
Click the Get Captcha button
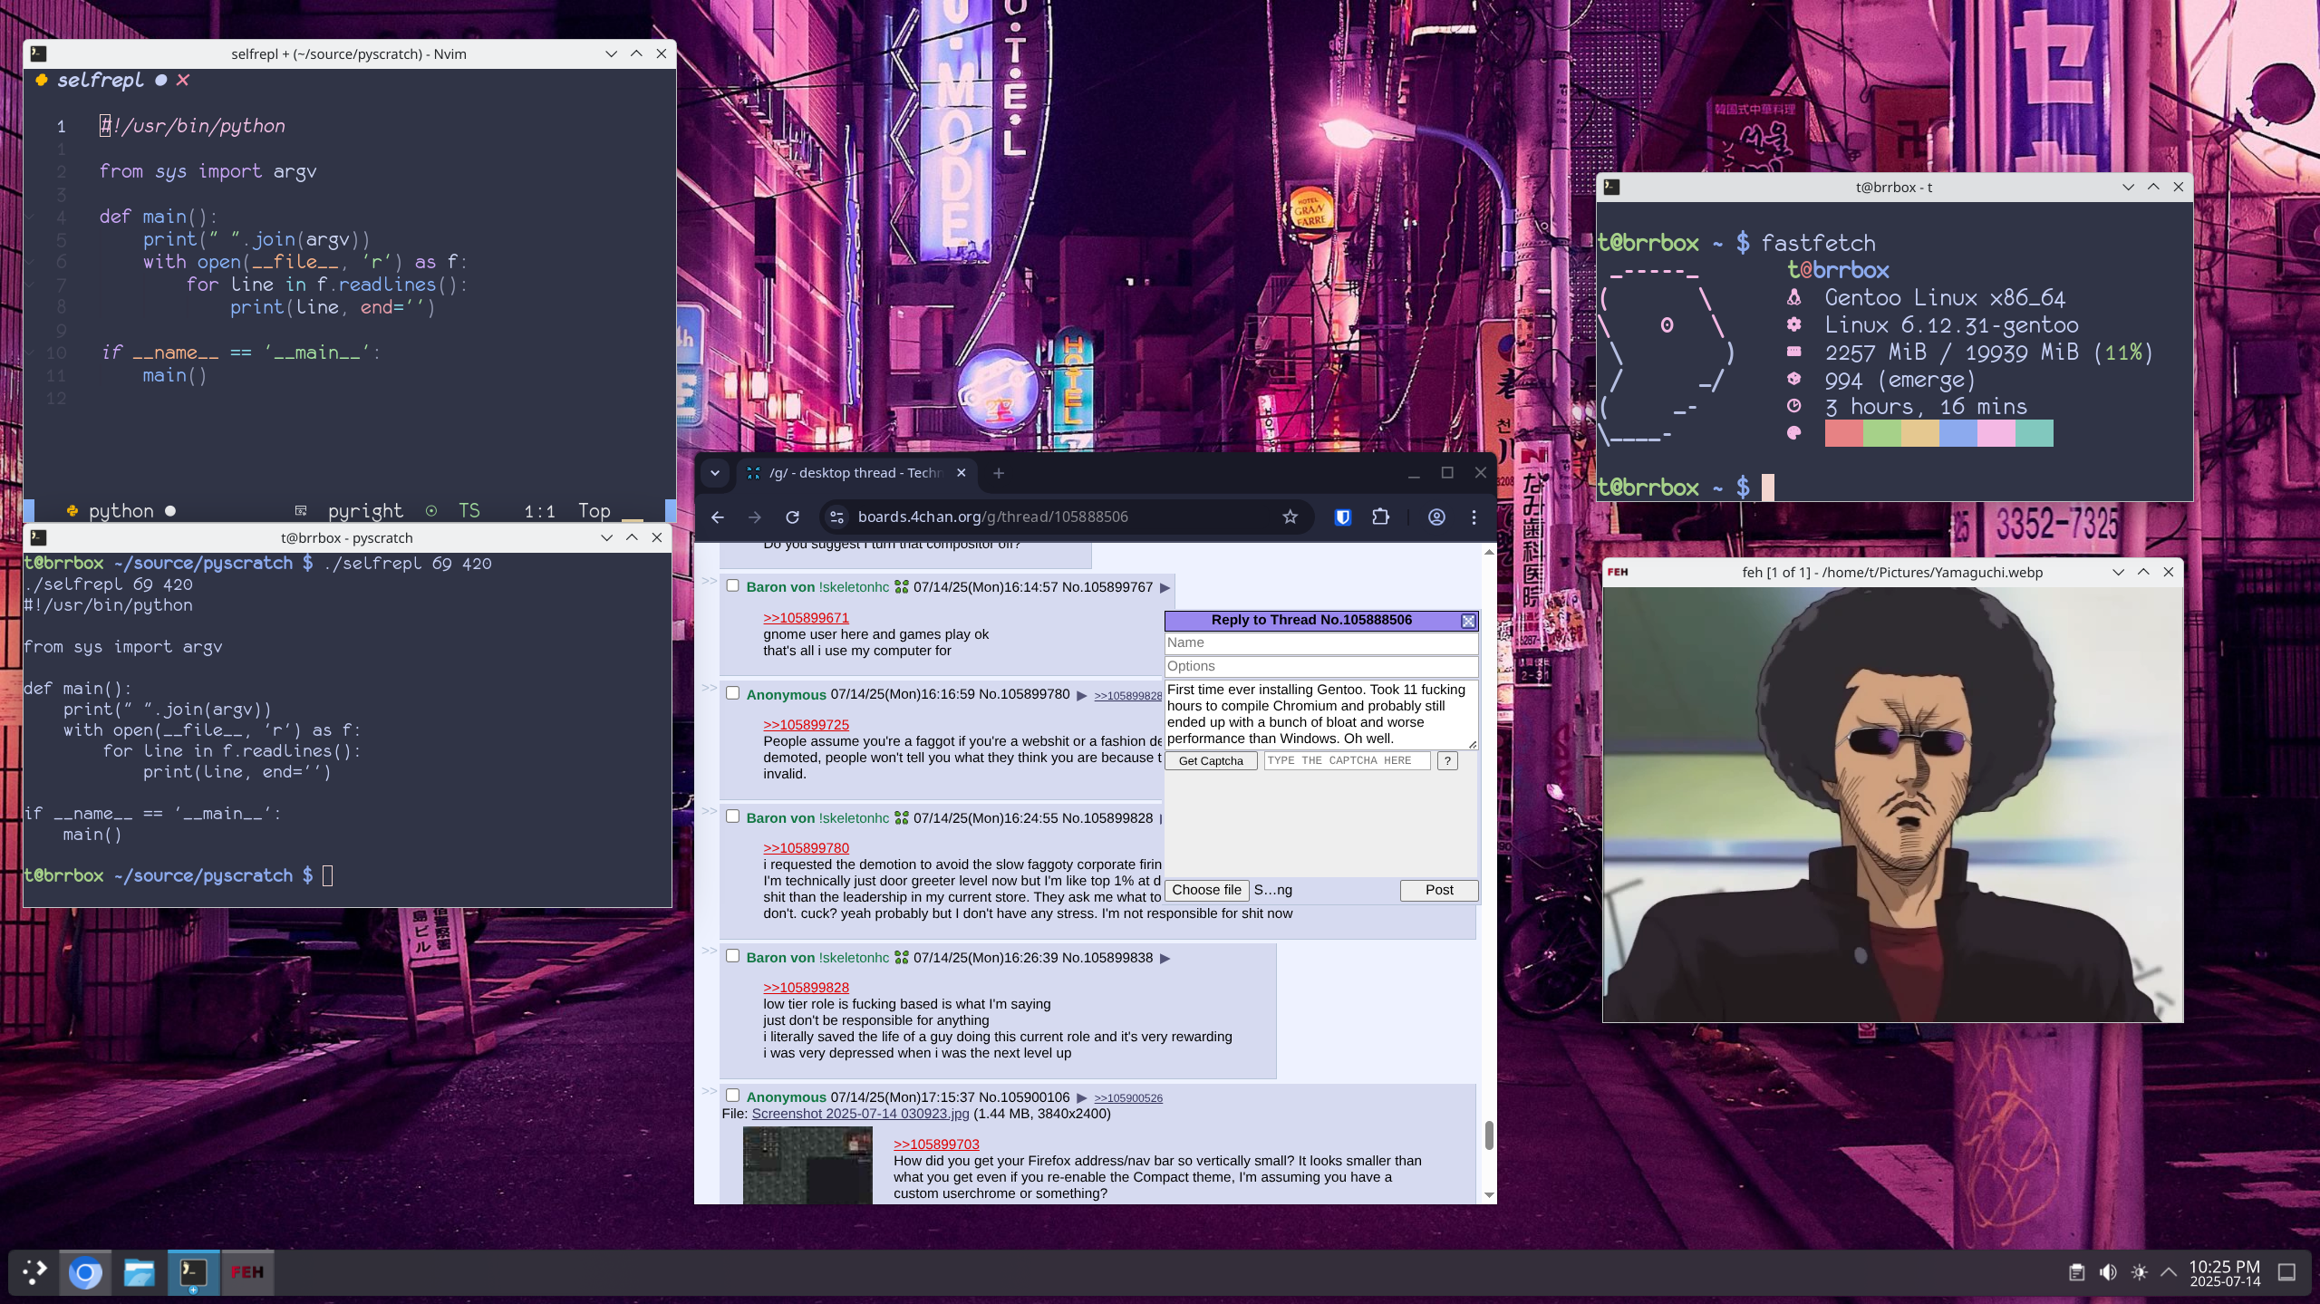pos(1211,760)
